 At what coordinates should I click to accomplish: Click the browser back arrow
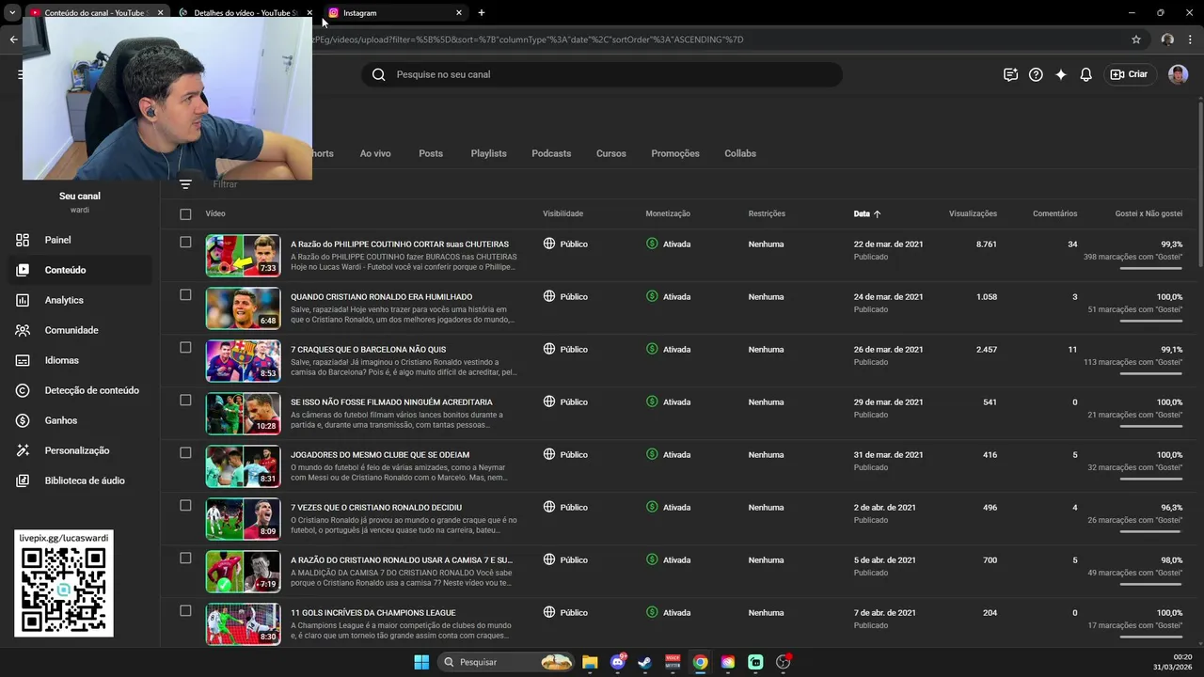pos(13,39)
